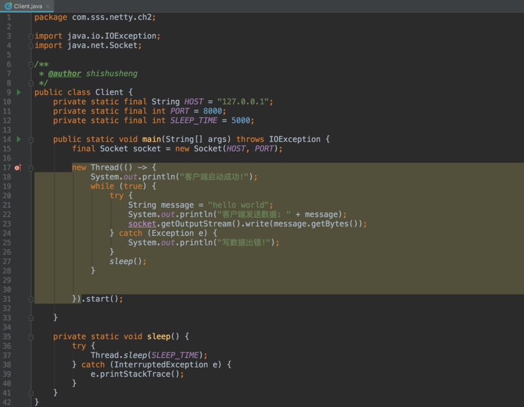Run main method via the line 14 gutter arrow

click(x=19, y=139)
